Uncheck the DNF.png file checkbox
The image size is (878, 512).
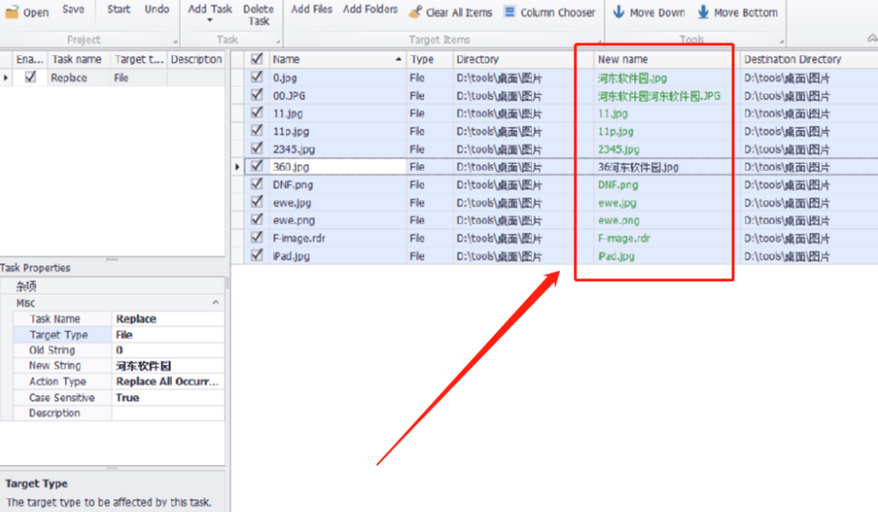click(257, 184)
